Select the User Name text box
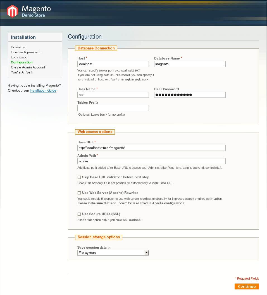Screen dimensions: 267x295 click(x=113, y=95)
